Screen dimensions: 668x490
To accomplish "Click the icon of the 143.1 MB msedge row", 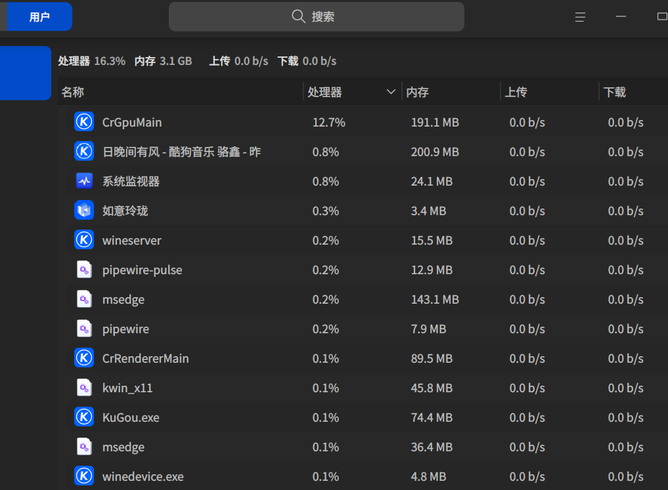I will [84, 299].
